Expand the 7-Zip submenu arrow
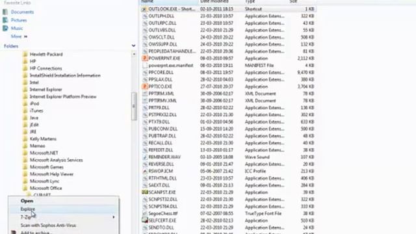The width and height of the screenshot is (416, 234). pyautogui.click(x=114, y=217)
